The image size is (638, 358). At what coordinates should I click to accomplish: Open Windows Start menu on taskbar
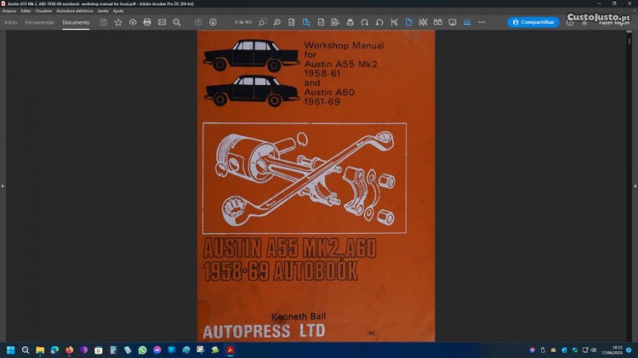[x=11, y=349]
